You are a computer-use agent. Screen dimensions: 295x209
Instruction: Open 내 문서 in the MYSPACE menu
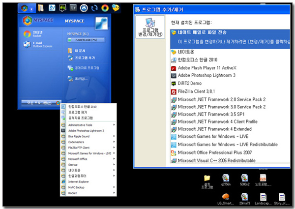76,51
